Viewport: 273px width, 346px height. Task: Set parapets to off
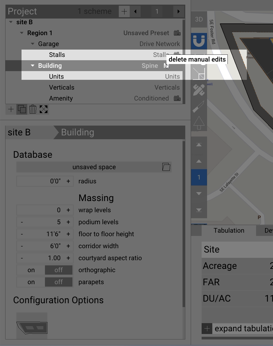coord(59,282)
